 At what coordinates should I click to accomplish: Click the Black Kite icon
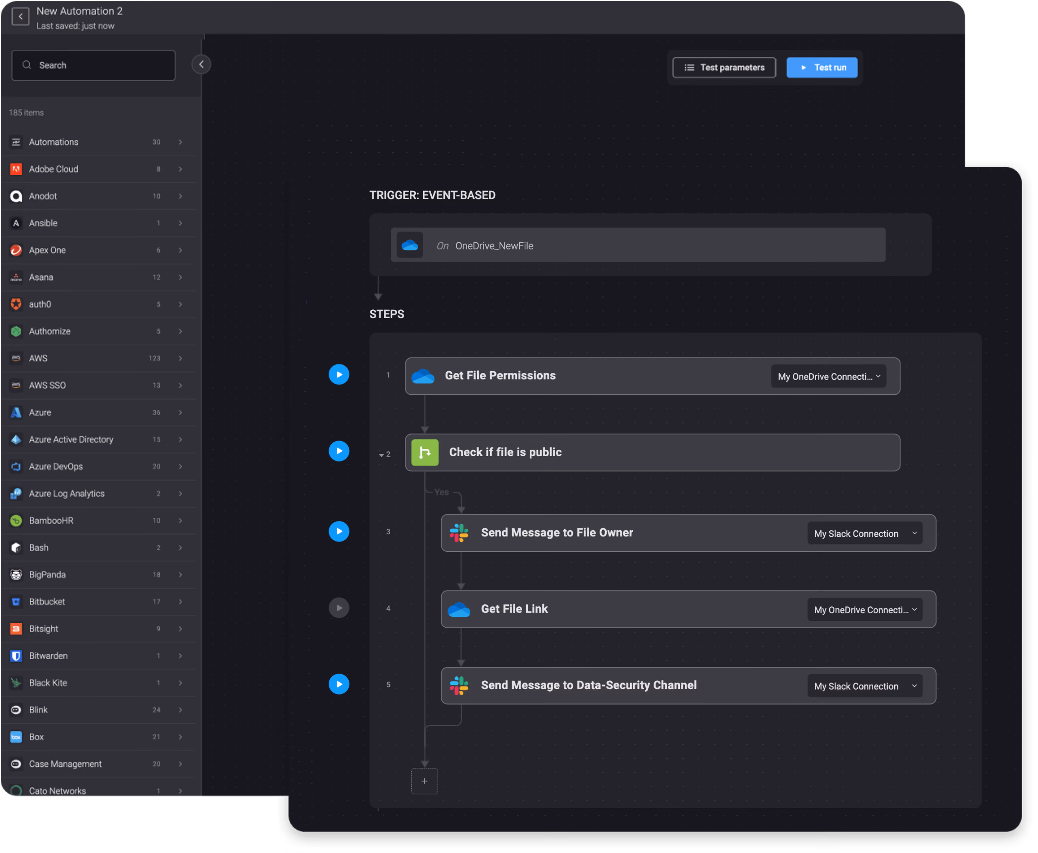16,684
